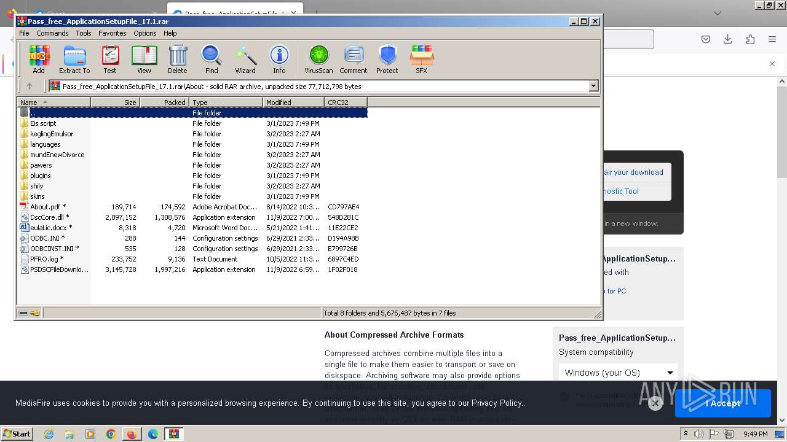Open Chrome from the taskbar
787x442 pixels.
pos(111,434)
